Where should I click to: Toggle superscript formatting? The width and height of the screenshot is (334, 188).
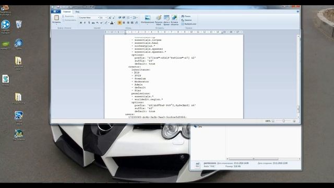coord(101,22)
